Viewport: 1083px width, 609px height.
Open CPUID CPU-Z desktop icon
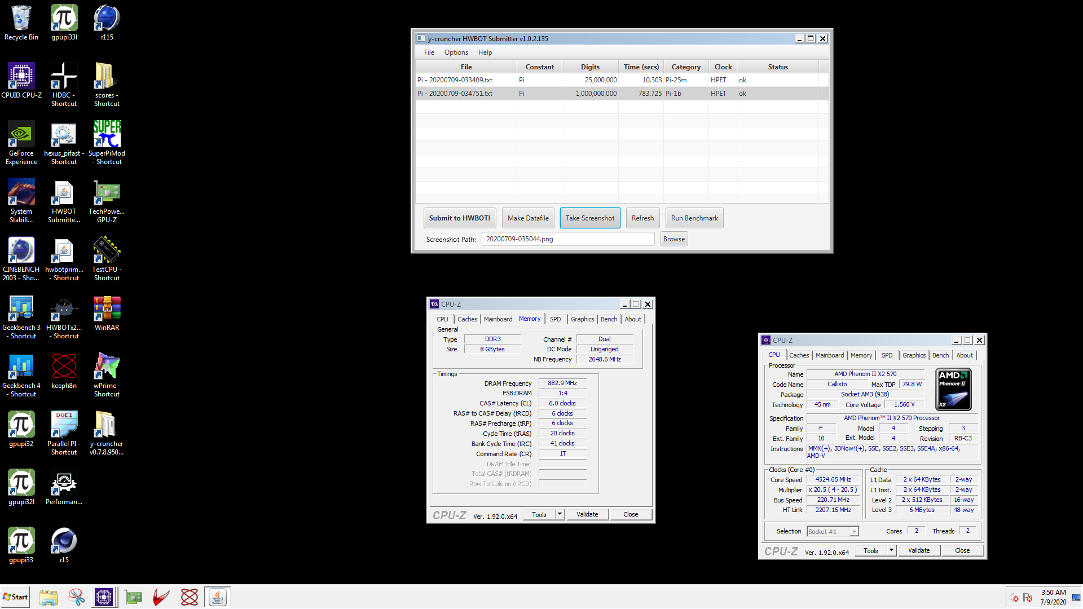pyautogui.click(x=21, y=81)
